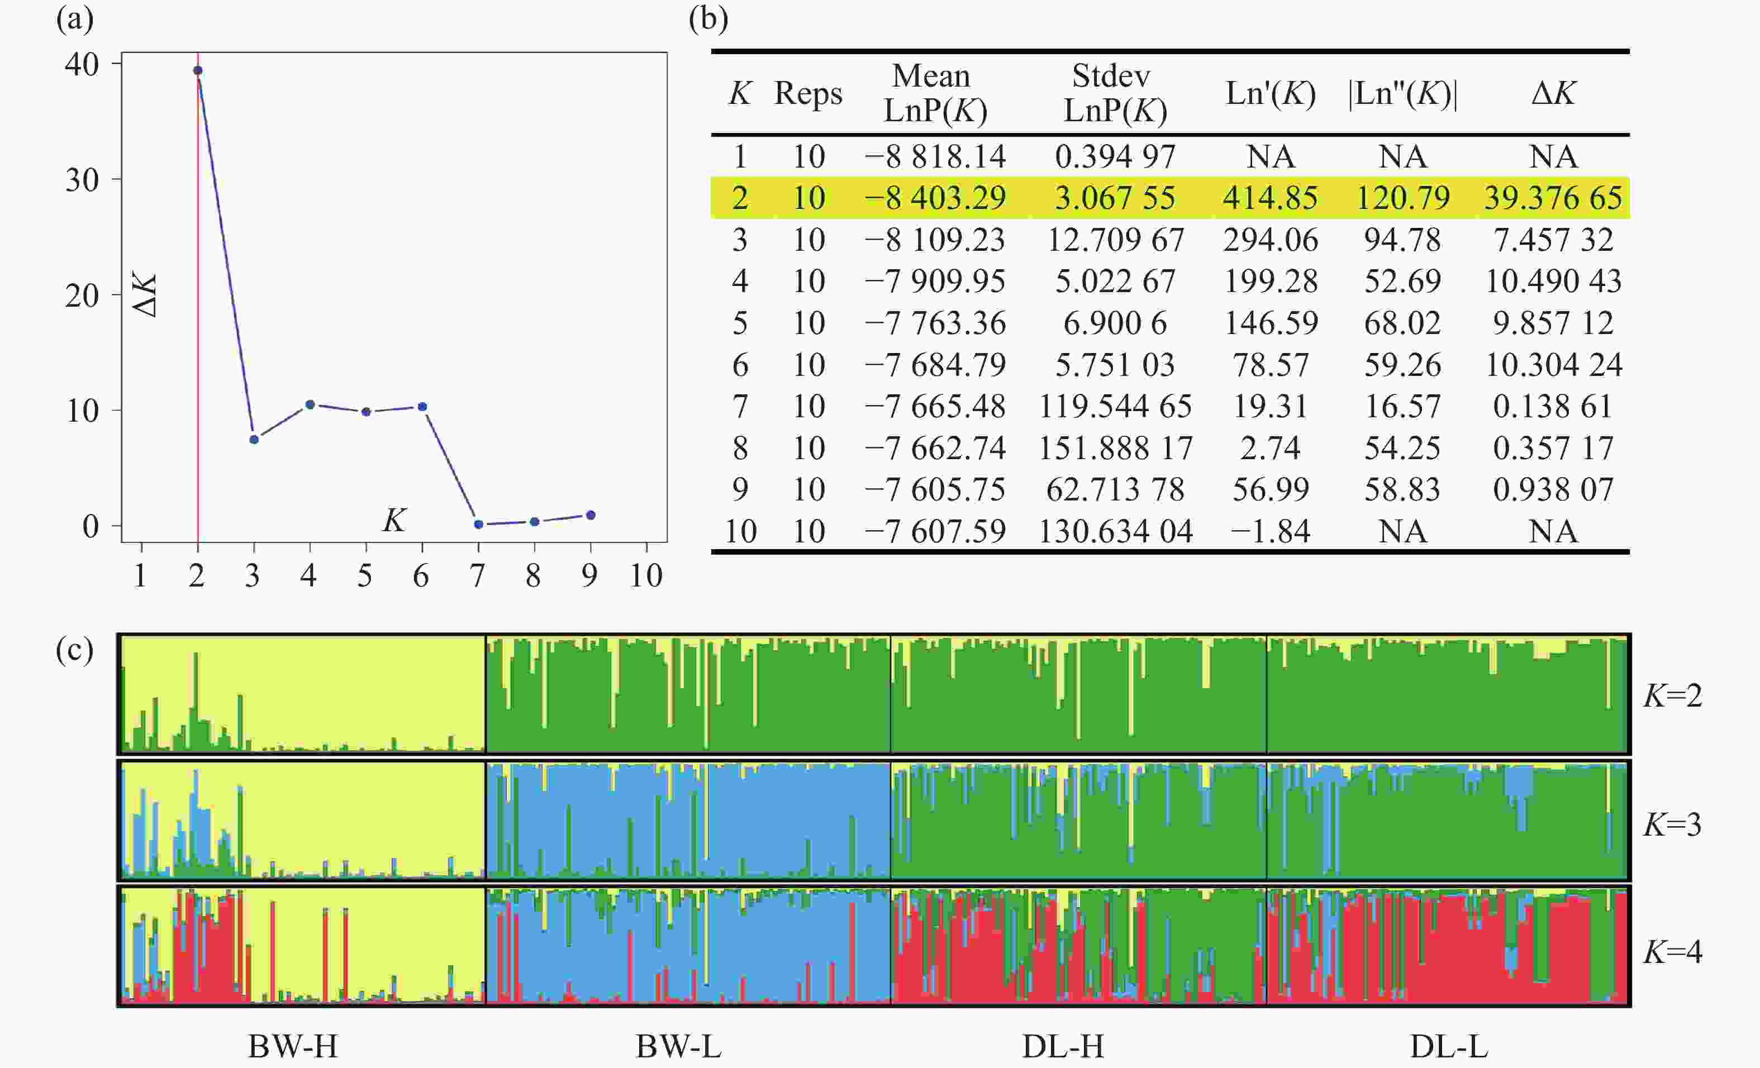The image size is (1760, 1068).
Task: Click the panel (a) label
Action: tap(74, 20)
